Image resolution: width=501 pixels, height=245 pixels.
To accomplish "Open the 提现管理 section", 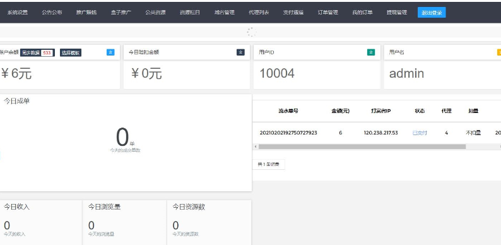I will [x=397, y=13].
